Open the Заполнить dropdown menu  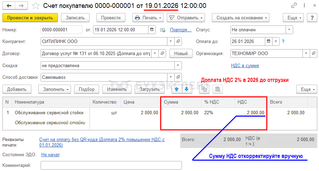[54, 89]
